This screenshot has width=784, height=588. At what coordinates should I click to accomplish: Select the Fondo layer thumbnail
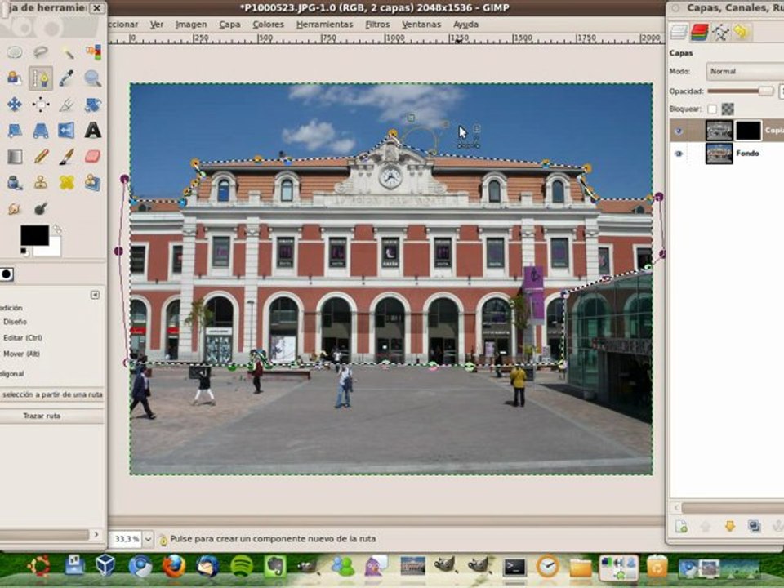[x=719, y=154]
